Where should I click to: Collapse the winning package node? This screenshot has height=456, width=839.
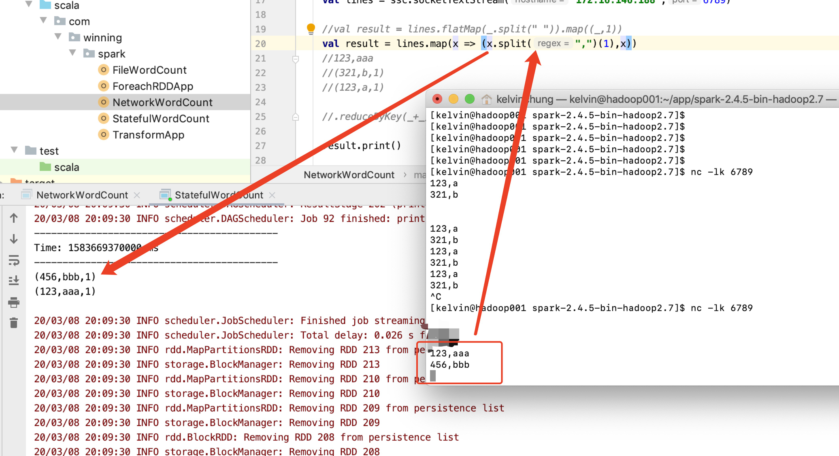click(58, 37)
